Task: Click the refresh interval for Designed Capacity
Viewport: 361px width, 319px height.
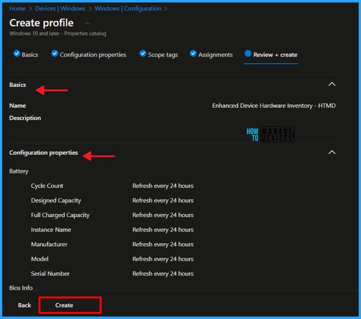Action: click(x=163, y=201)
